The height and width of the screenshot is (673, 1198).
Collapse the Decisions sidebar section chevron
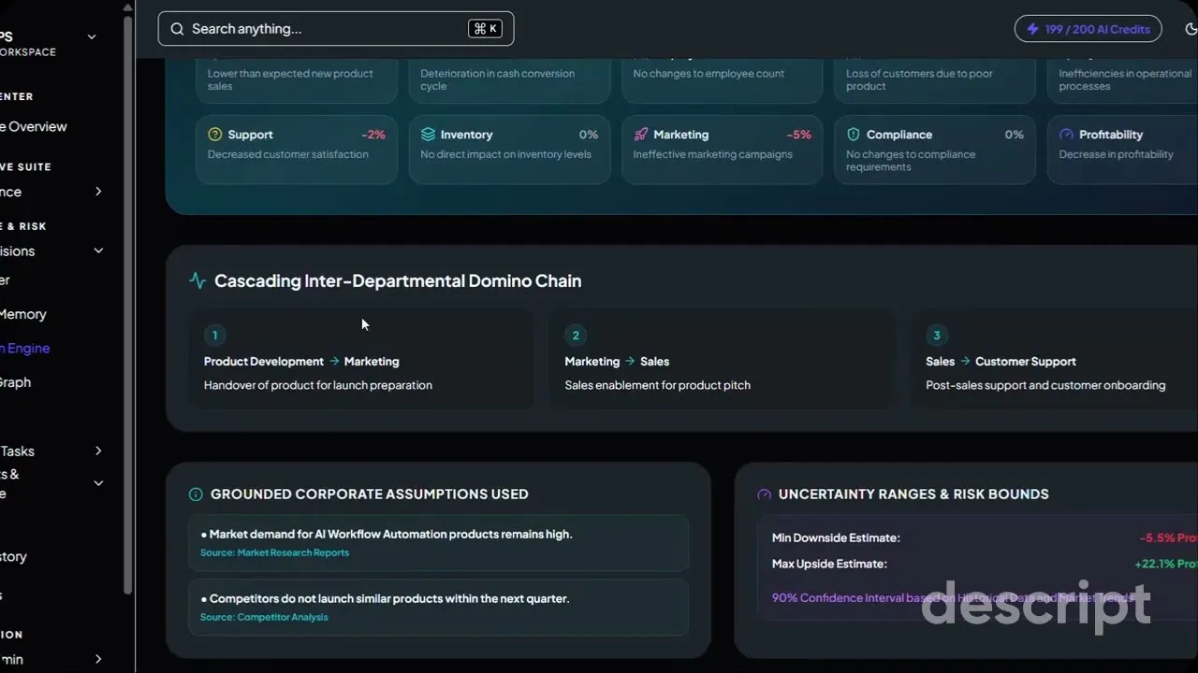pyautogui.click(x=98, y=251)
